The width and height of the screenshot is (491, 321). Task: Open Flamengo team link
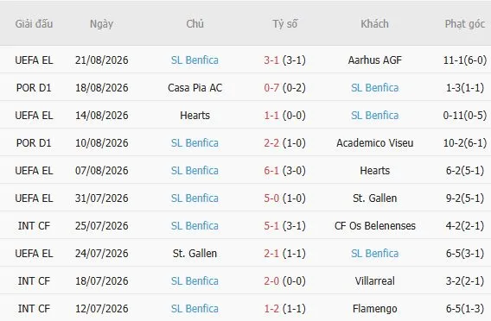[374, 309]
